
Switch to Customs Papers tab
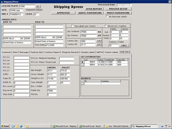click(52, 52)
